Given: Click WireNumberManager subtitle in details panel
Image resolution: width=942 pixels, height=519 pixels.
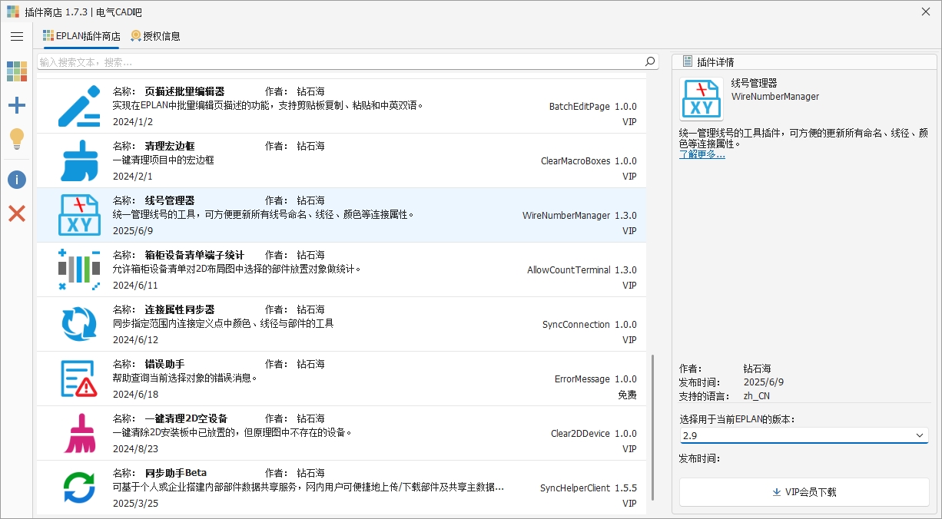Looking at the screenshot, I should [x=774, y=97].
